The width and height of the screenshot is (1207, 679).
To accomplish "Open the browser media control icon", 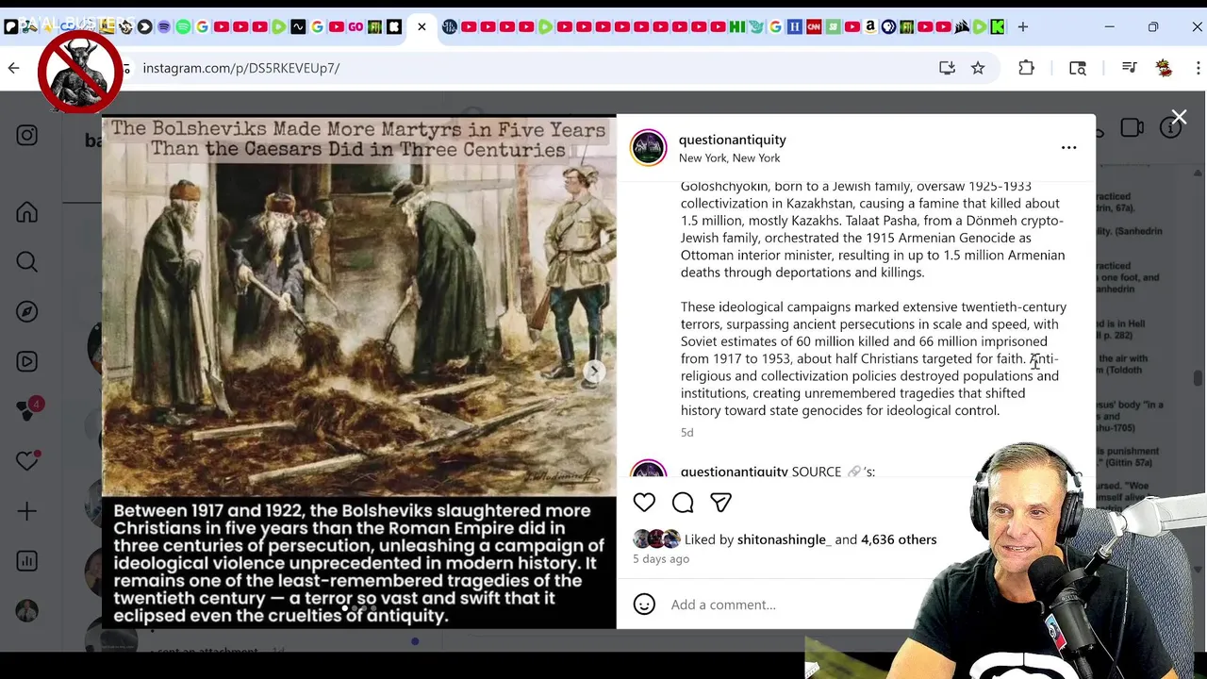I will [1129, 68].
